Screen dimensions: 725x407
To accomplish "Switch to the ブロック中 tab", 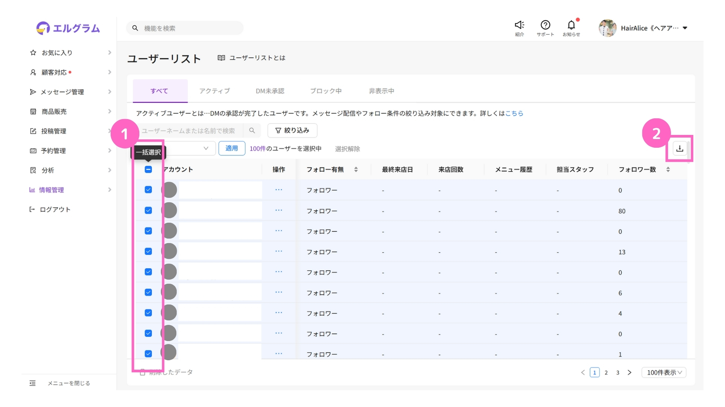I will pyautogui.click(x=325, y=91).
